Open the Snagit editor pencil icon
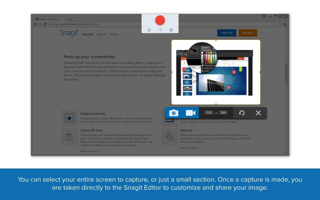 click(x=149, y=30)
